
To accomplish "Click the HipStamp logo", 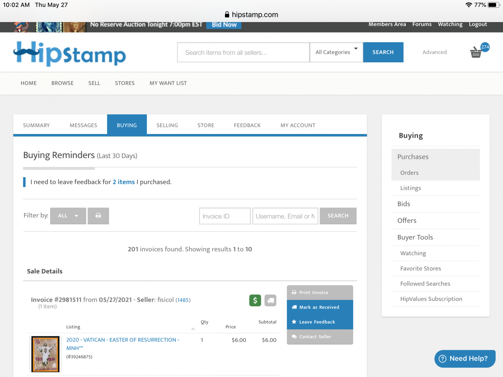I will tap(69, 54).
